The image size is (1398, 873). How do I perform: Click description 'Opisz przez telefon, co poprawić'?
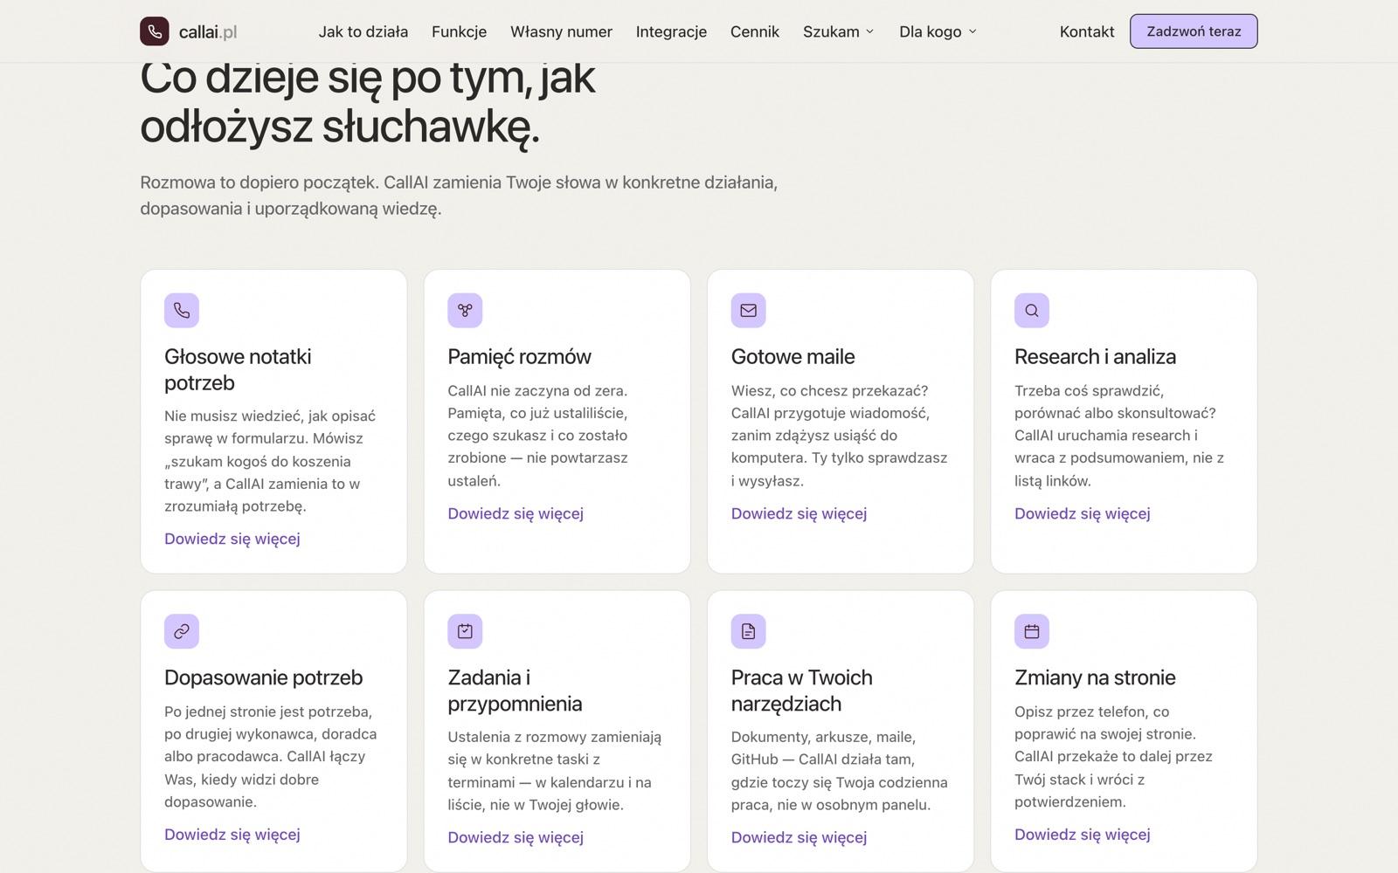pos(1113,757)
